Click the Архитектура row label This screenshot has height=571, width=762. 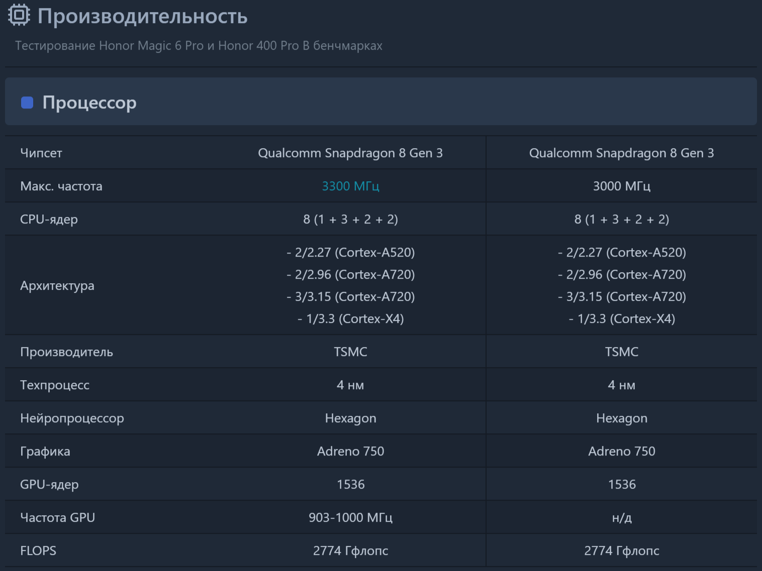click(x=57, y=286)
